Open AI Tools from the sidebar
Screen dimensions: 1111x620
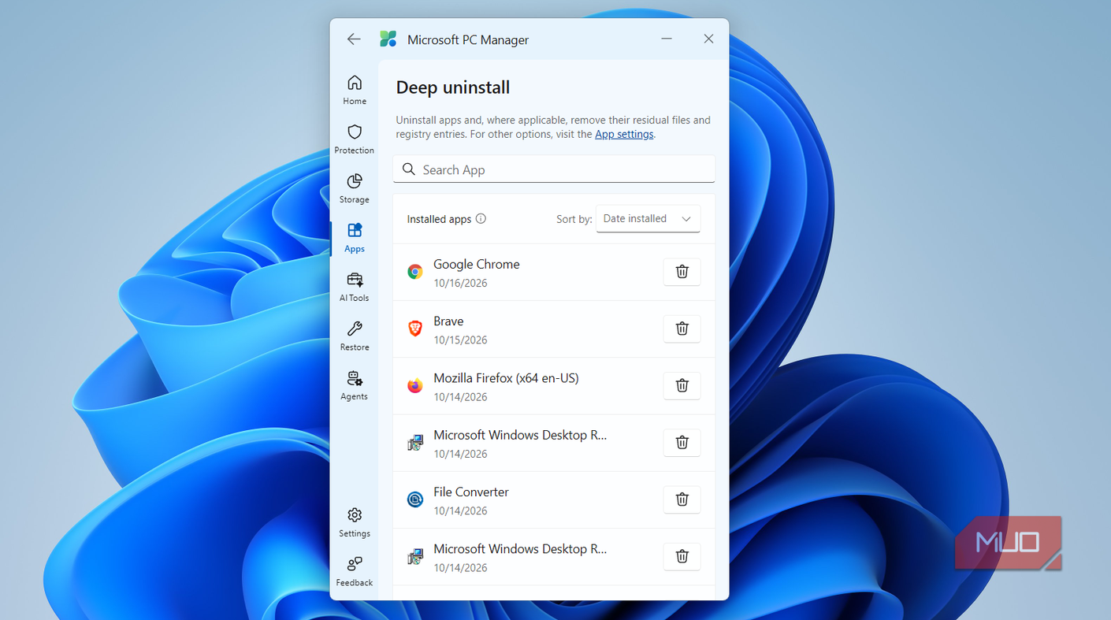[355, 287]
